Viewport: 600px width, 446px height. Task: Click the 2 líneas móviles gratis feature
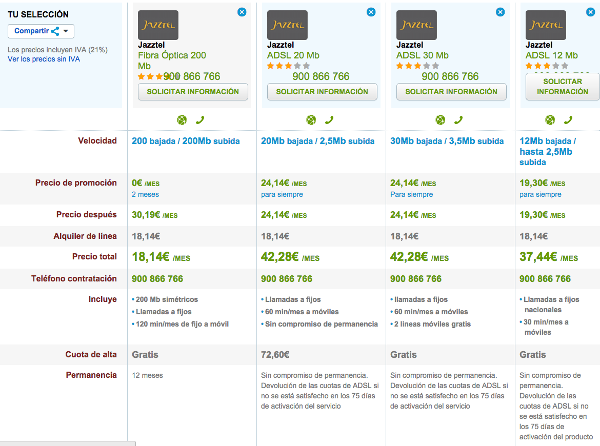(x=430, y=324)
